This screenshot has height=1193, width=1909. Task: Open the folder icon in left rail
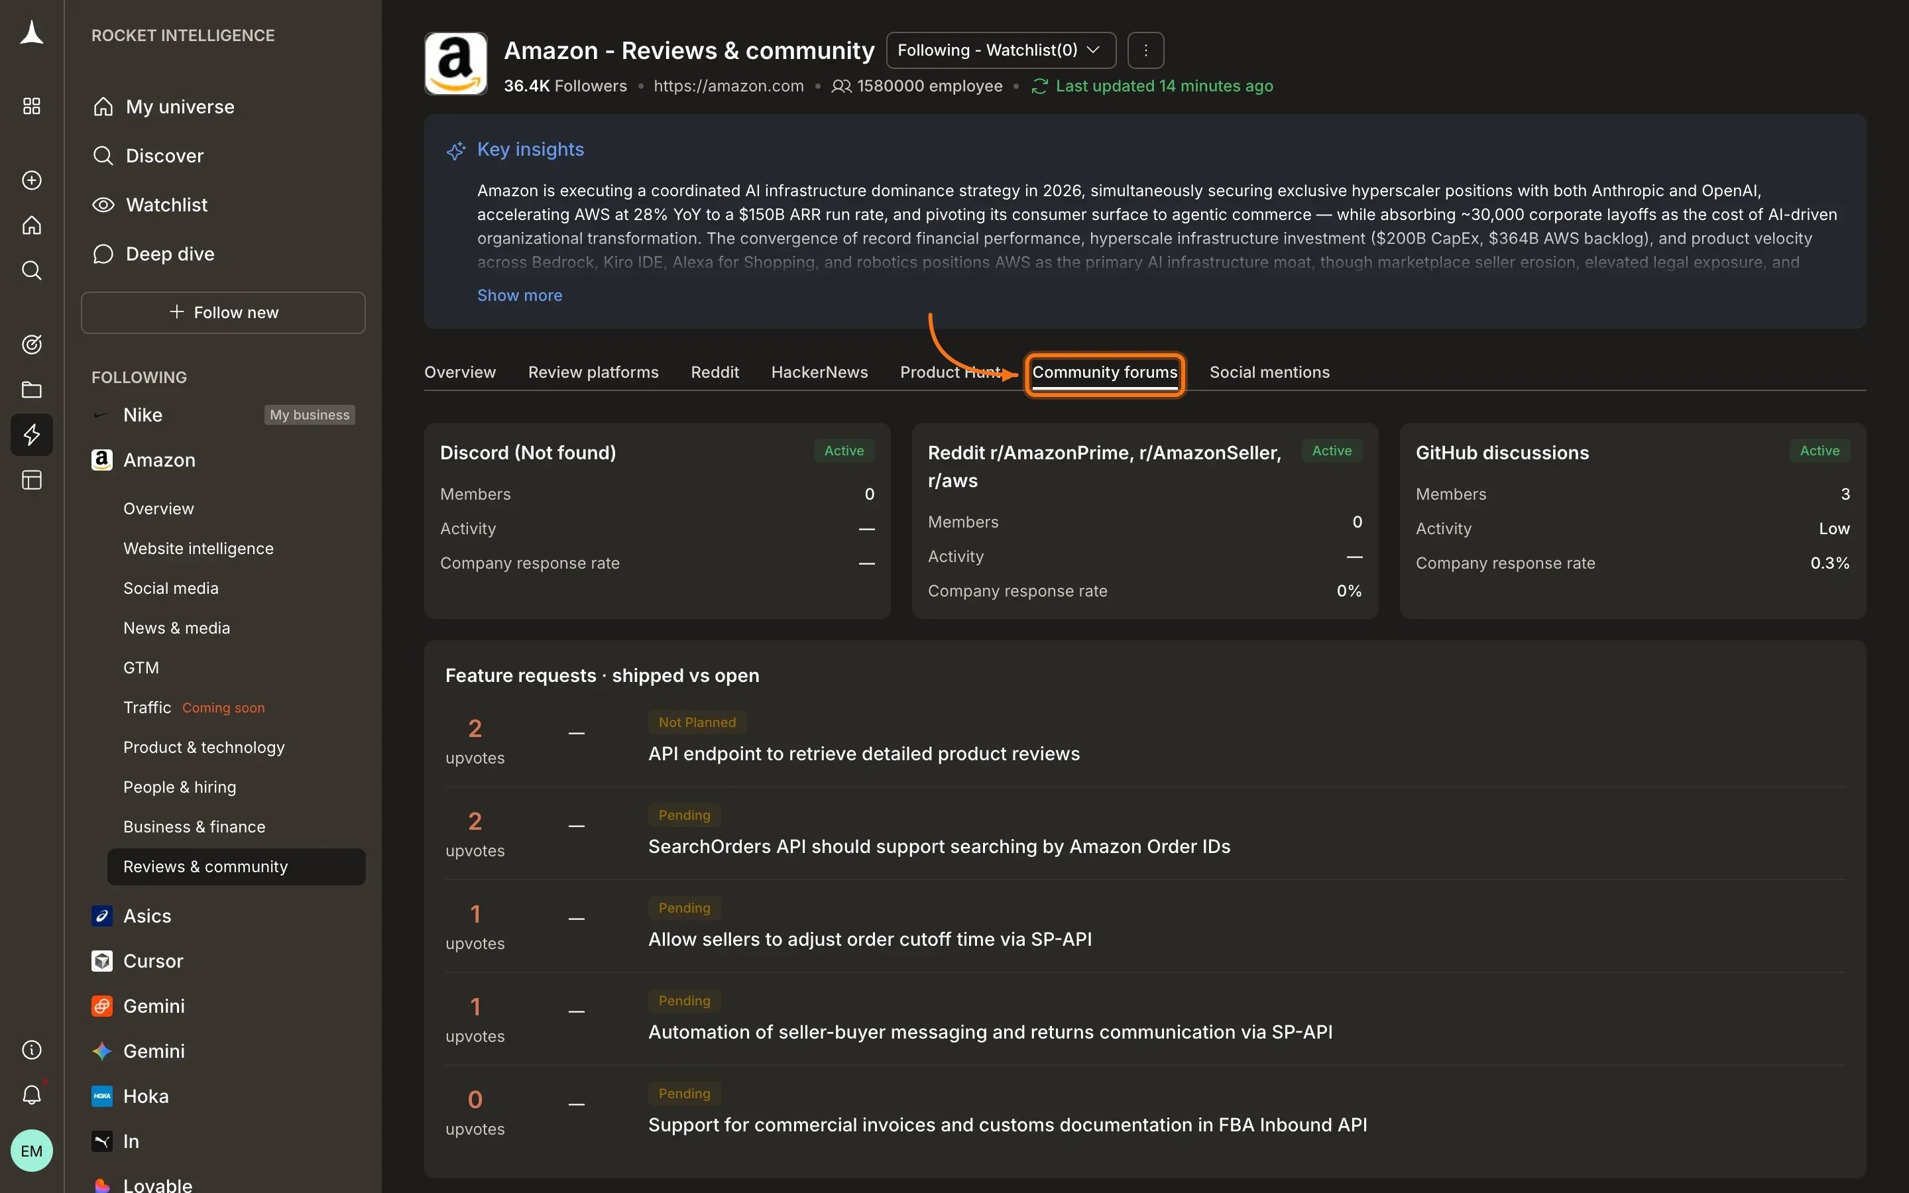pyautogui.click(x=32, y=390)
